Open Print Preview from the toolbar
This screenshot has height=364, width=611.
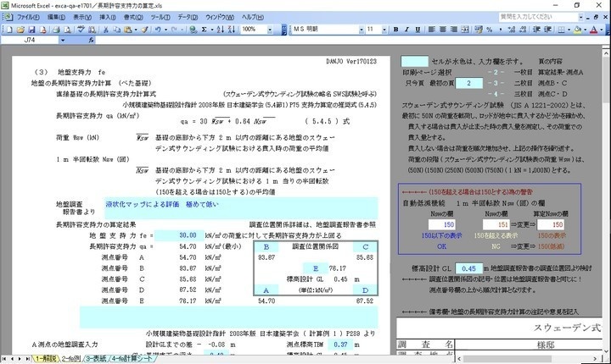67,30
